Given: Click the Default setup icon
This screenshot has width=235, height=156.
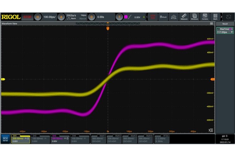Looking at the screenshot, I should tap(163, 17).
